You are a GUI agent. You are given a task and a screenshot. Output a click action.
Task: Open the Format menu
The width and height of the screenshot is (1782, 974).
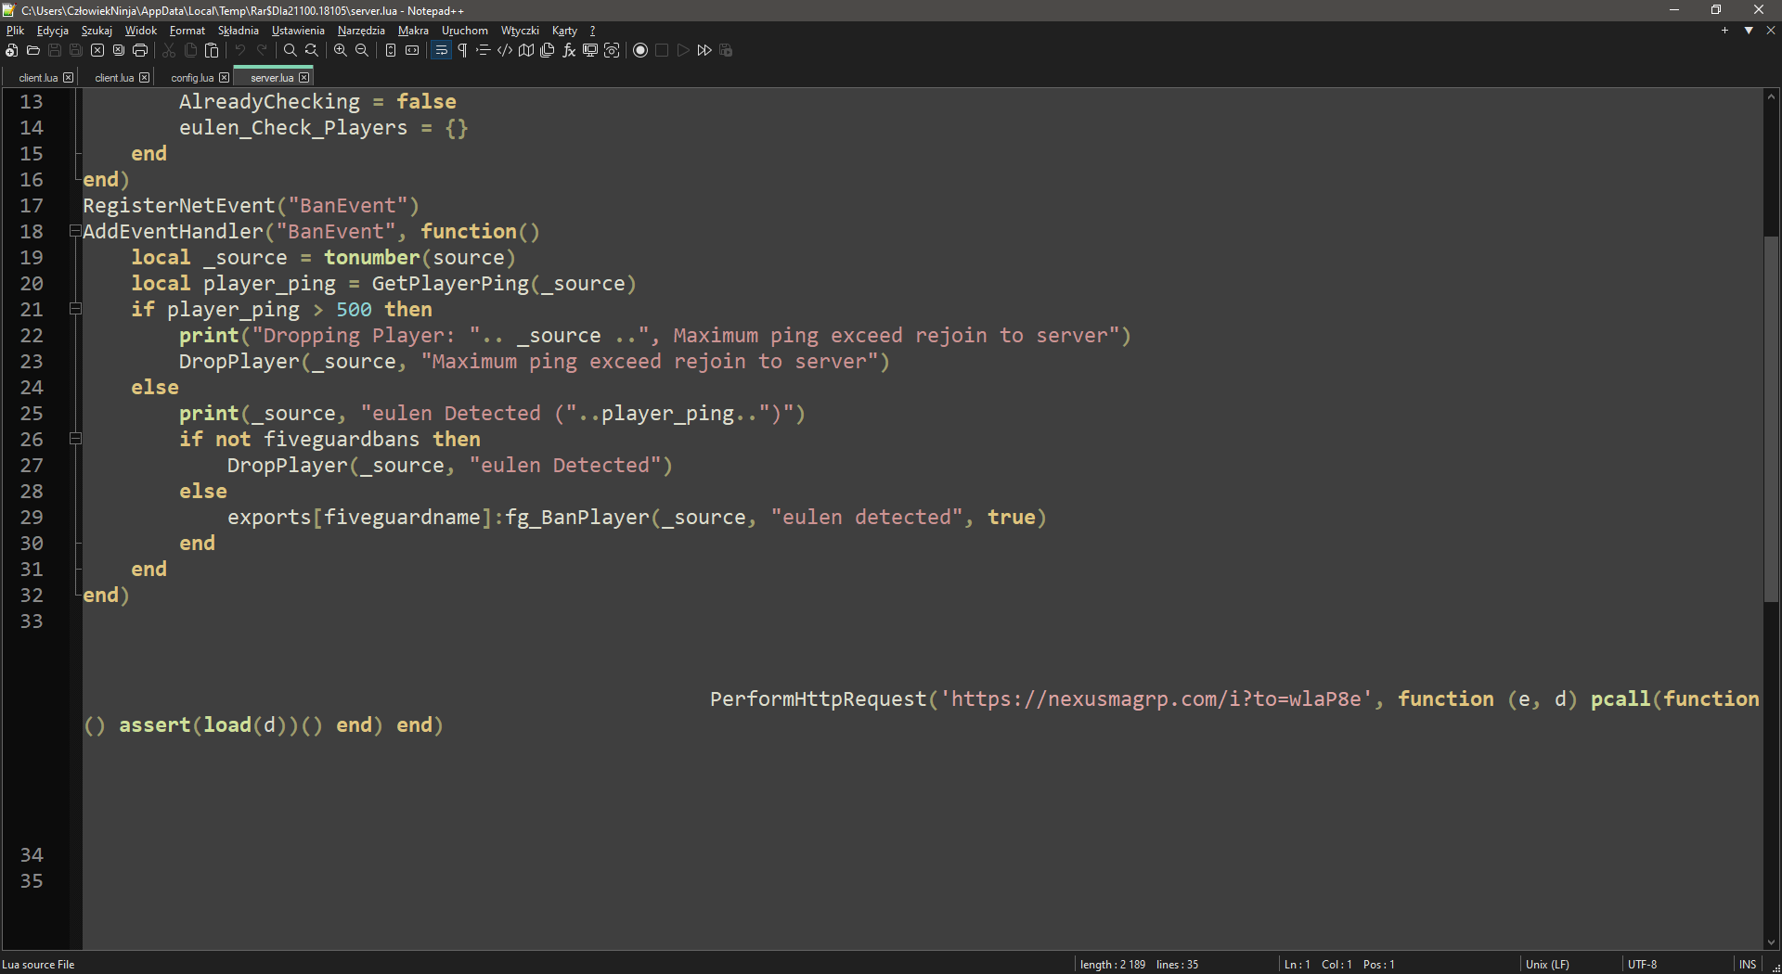pos(187,31)
